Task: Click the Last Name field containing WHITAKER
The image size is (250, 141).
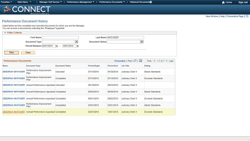Action: pos(125,38)
